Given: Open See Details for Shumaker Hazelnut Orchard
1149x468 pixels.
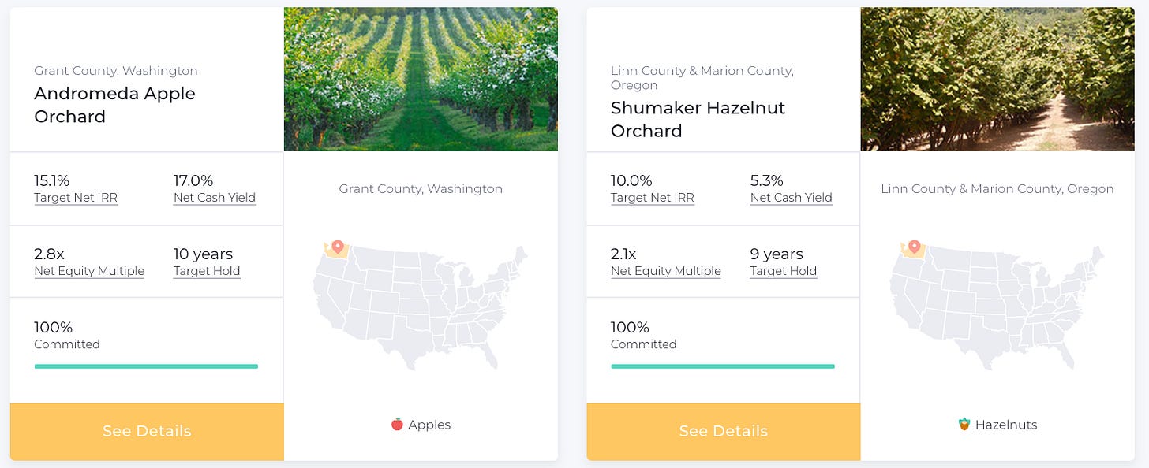Looking at the screenshot, I should [724, 432].
